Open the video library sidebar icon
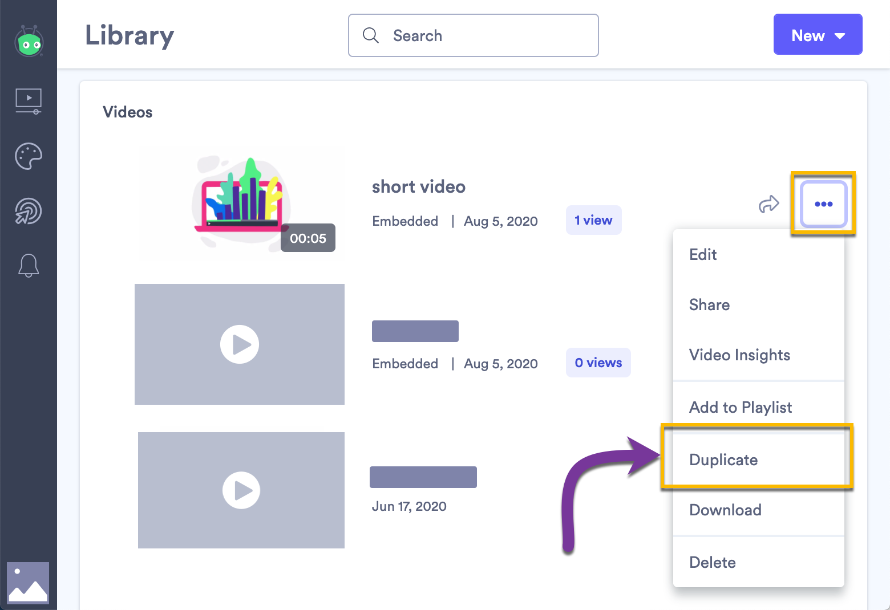This screenshot has width=890, height=610. tap(29, 101)
